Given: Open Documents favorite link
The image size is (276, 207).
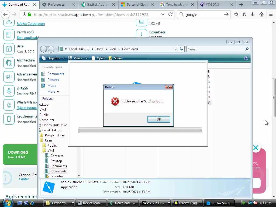Looking at the screenshot, I should (x=56, y=74).
